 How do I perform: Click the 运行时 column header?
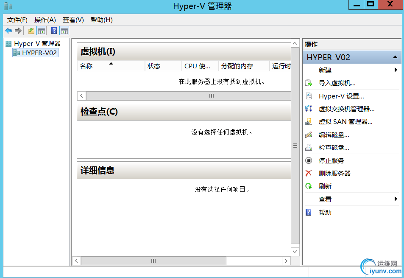click(x=280, y=66)
